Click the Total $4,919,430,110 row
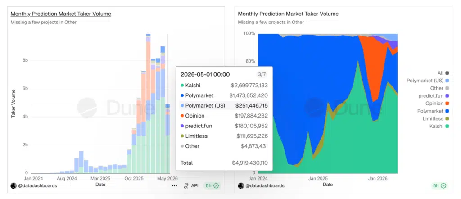Viewport: 461px width, 199px height. point(224,163)
